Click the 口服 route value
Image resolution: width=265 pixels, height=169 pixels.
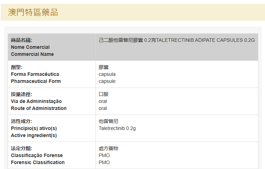pyautogui.click(x=104, y=94)
